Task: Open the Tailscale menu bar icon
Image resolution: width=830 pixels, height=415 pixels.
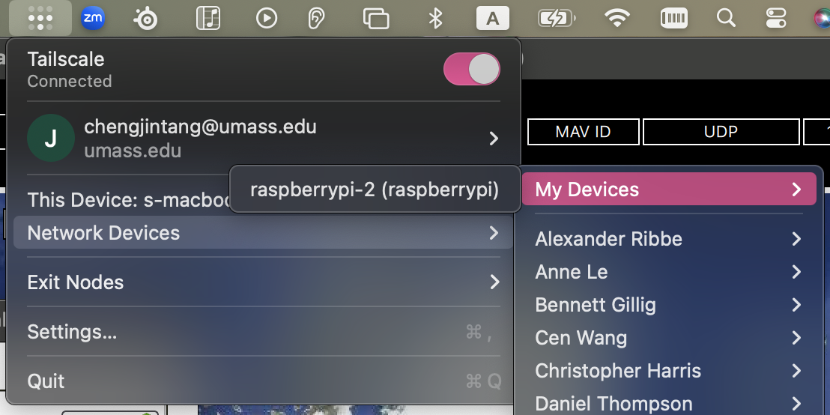Action: (40, 18)
